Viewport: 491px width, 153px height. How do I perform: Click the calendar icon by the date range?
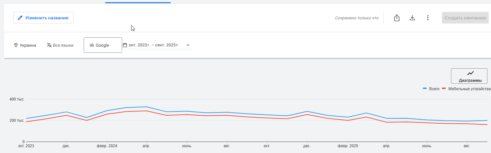pyautogui.click(x=125, y=45)
